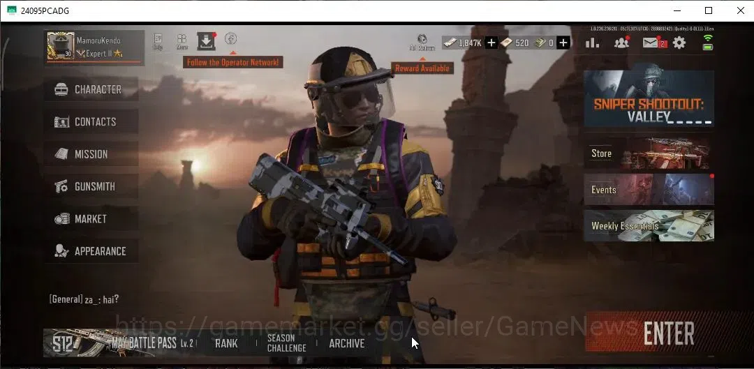Select the RANK tab

tap(226, 343)
